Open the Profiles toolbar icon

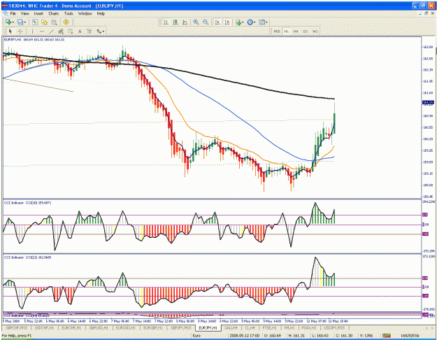[20, 22]
